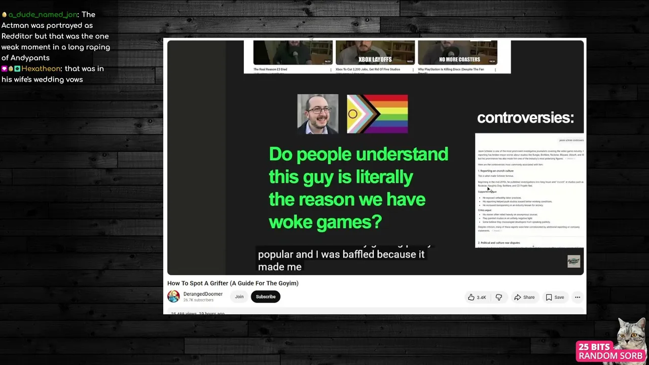Click the Hexatheon chat username

coord(41,68)
